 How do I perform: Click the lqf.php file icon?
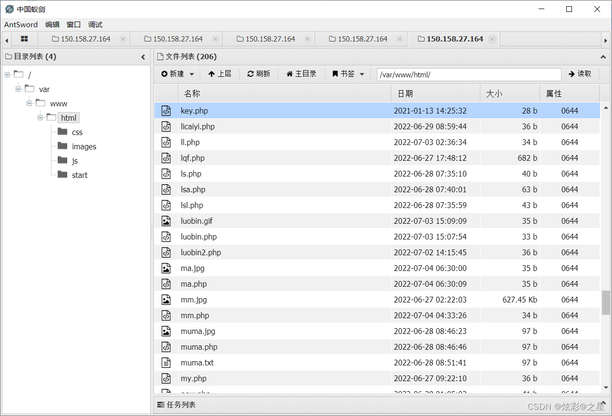pos(166,158)
